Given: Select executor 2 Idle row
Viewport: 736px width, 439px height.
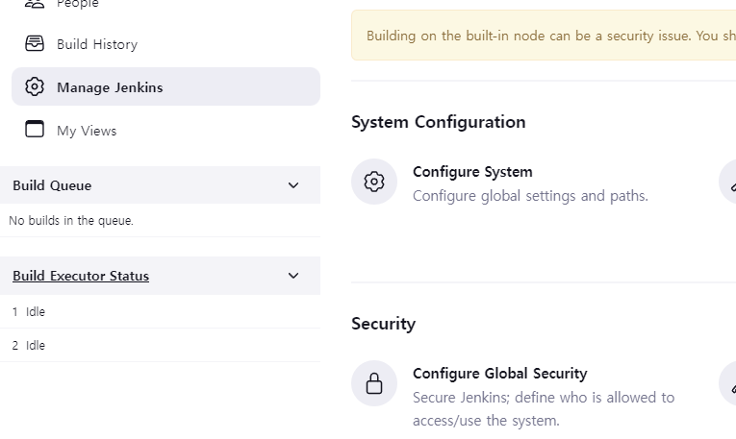Looking at the screenshot, I should 160,345.
